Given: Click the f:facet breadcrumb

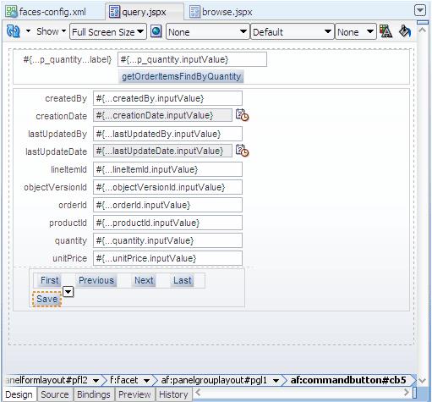Looking at the screenshot, I should pyautogui.click(x=124, y=380).
